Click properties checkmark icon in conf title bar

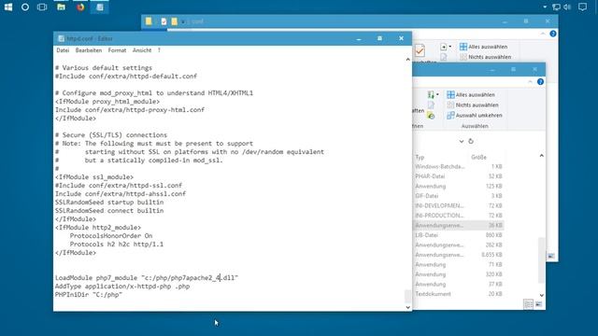click(x=164, y=21)
